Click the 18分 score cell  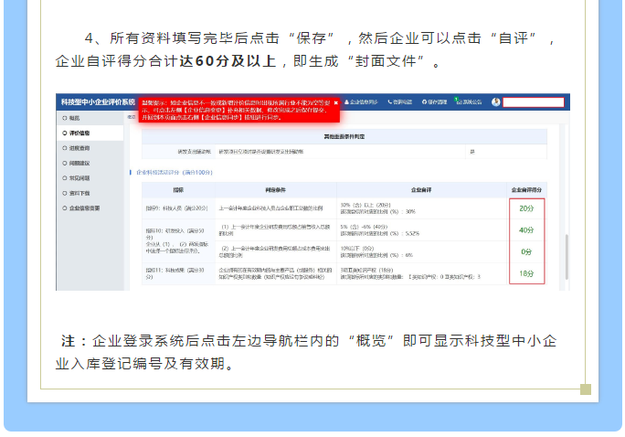click(526, 272)
